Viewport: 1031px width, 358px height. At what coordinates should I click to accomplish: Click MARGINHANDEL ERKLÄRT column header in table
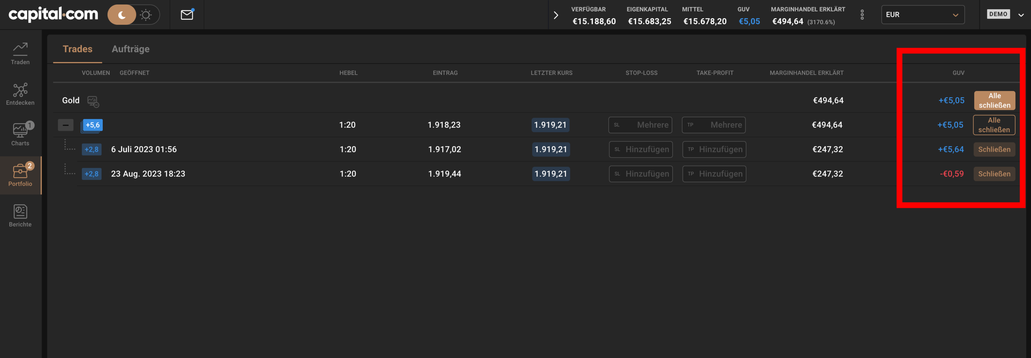(807, 73)
